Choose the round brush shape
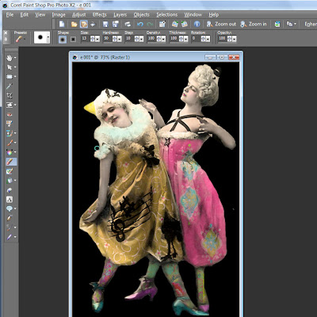 pyautogui.click(x=63, y=40)
